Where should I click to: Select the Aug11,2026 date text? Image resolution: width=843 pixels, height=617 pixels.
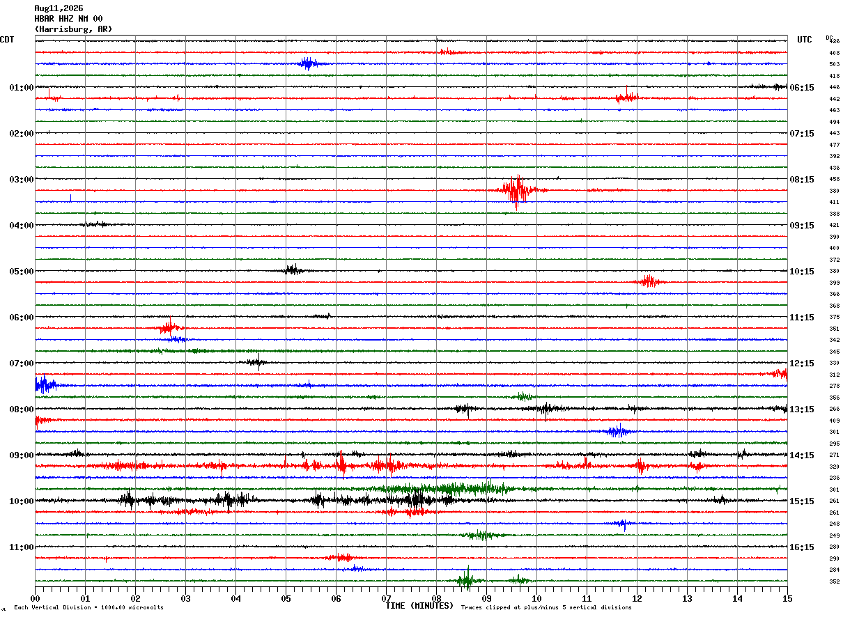click(x=59, y=8)
